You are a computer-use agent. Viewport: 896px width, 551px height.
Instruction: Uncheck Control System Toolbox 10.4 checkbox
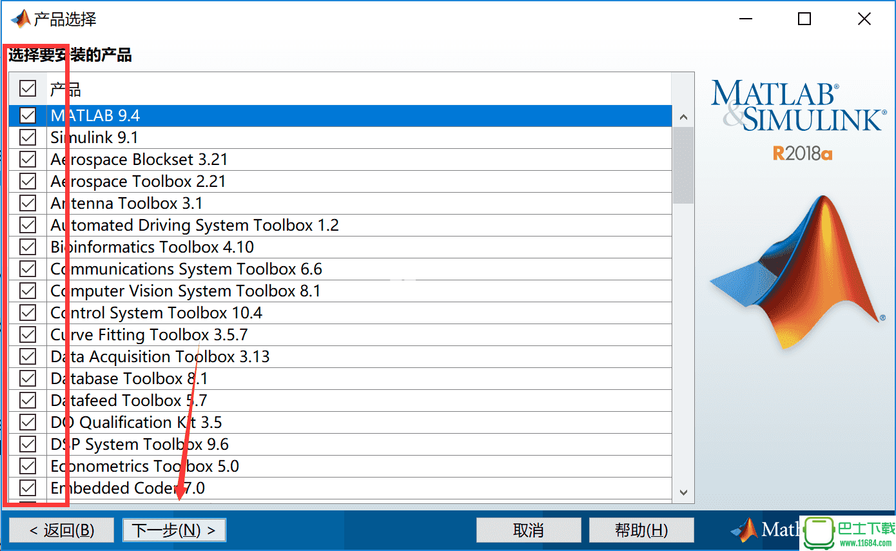click(x=28, y=313)
